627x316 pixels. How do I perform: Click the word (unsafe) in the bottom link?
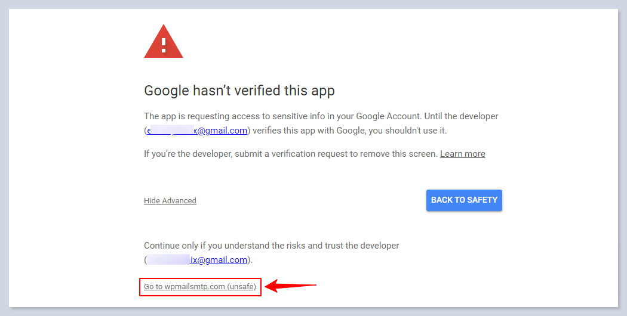(241, 286)
